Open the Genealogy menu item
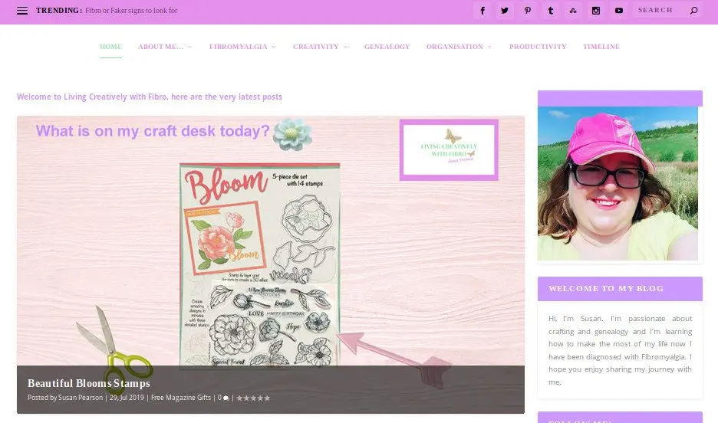Viewport: 718px width, 423px height. coord(387,47)
